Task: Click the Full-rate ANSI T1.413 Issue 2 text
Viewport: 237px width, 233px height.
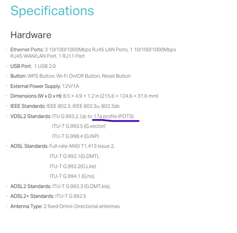Action: (x=82, y=146)
